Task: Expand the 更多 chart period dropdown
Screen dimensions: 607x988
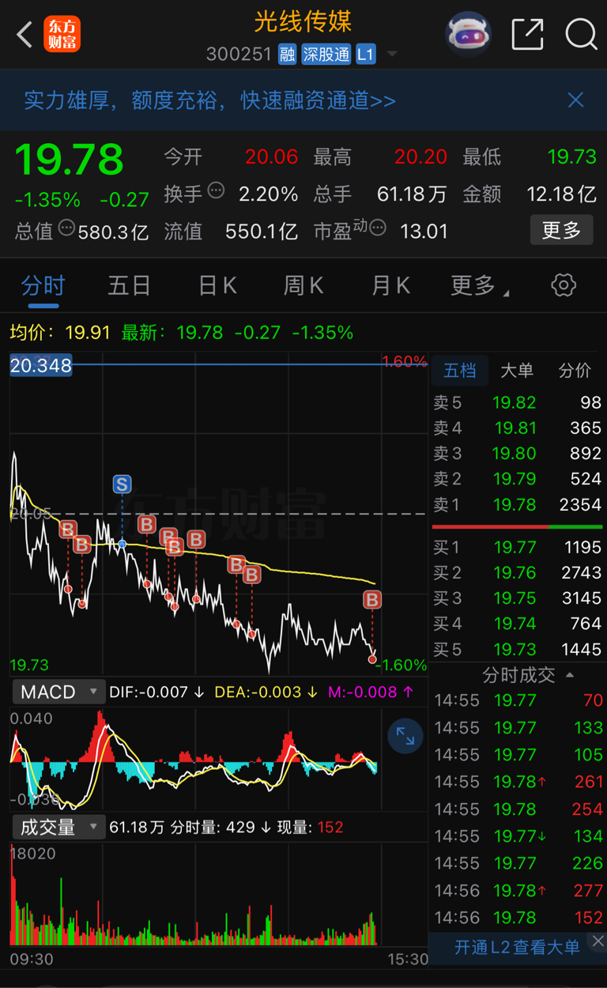Action: (x=480, y=285)
